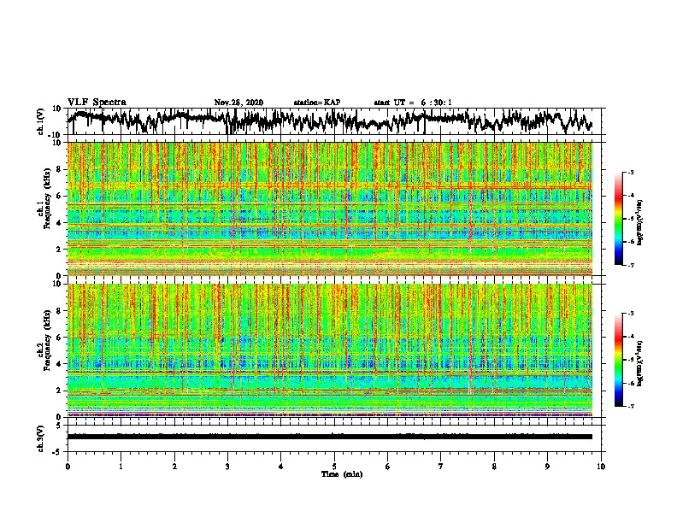Click the ch.2 spectrogram color scale bar
Viewport: 677px width, 523px height.
click(x=618, y=360)
